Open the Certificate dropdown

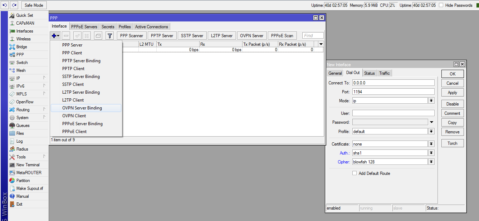431,144
